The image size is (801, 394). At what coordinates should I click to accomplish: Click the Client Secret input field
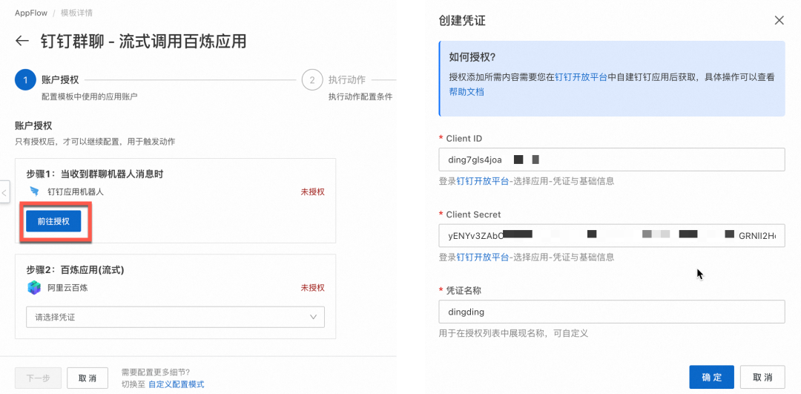[x=611, y=235]
